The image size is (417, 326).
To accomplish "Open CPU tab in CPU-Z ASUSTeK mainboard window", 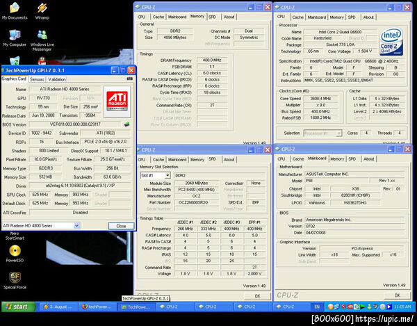I will point(281,158).
